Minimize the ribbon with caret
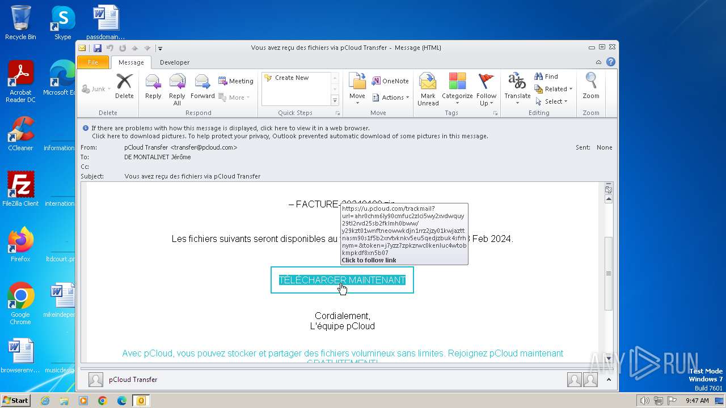The width and height of the screenshot is (726, 408). click(598, 62)
